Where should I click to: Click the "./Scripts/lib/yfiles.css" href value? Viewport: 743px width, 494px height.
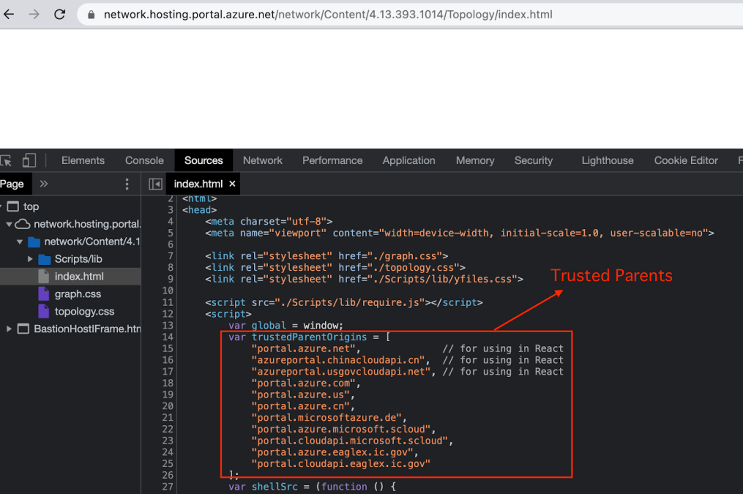[442, 279]
